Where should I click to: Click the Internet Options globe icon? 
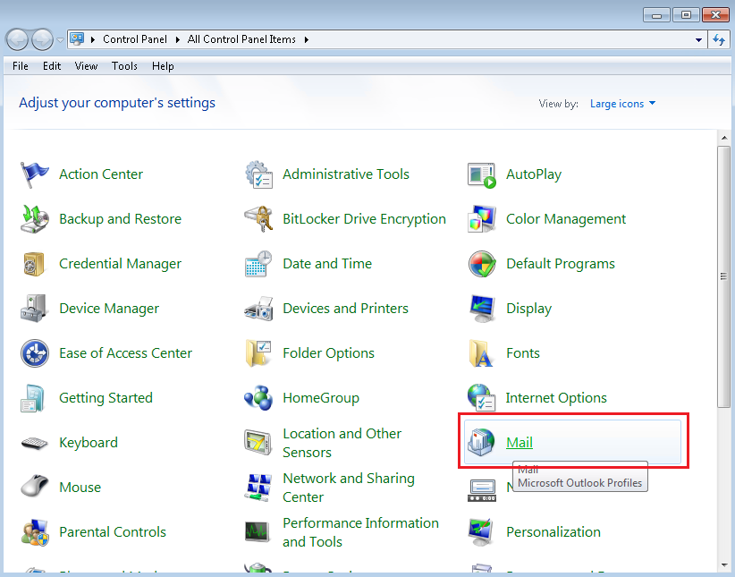point(482,398)
